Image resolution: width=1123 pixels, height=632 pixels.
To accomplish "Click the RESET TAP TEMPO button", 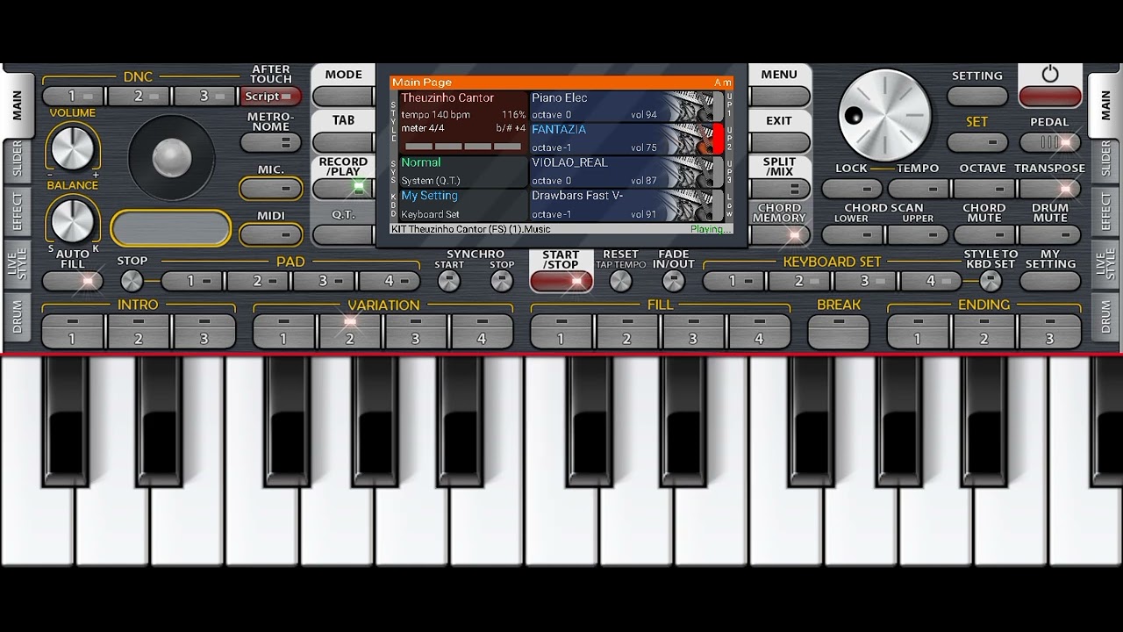I will coord(620,281).
